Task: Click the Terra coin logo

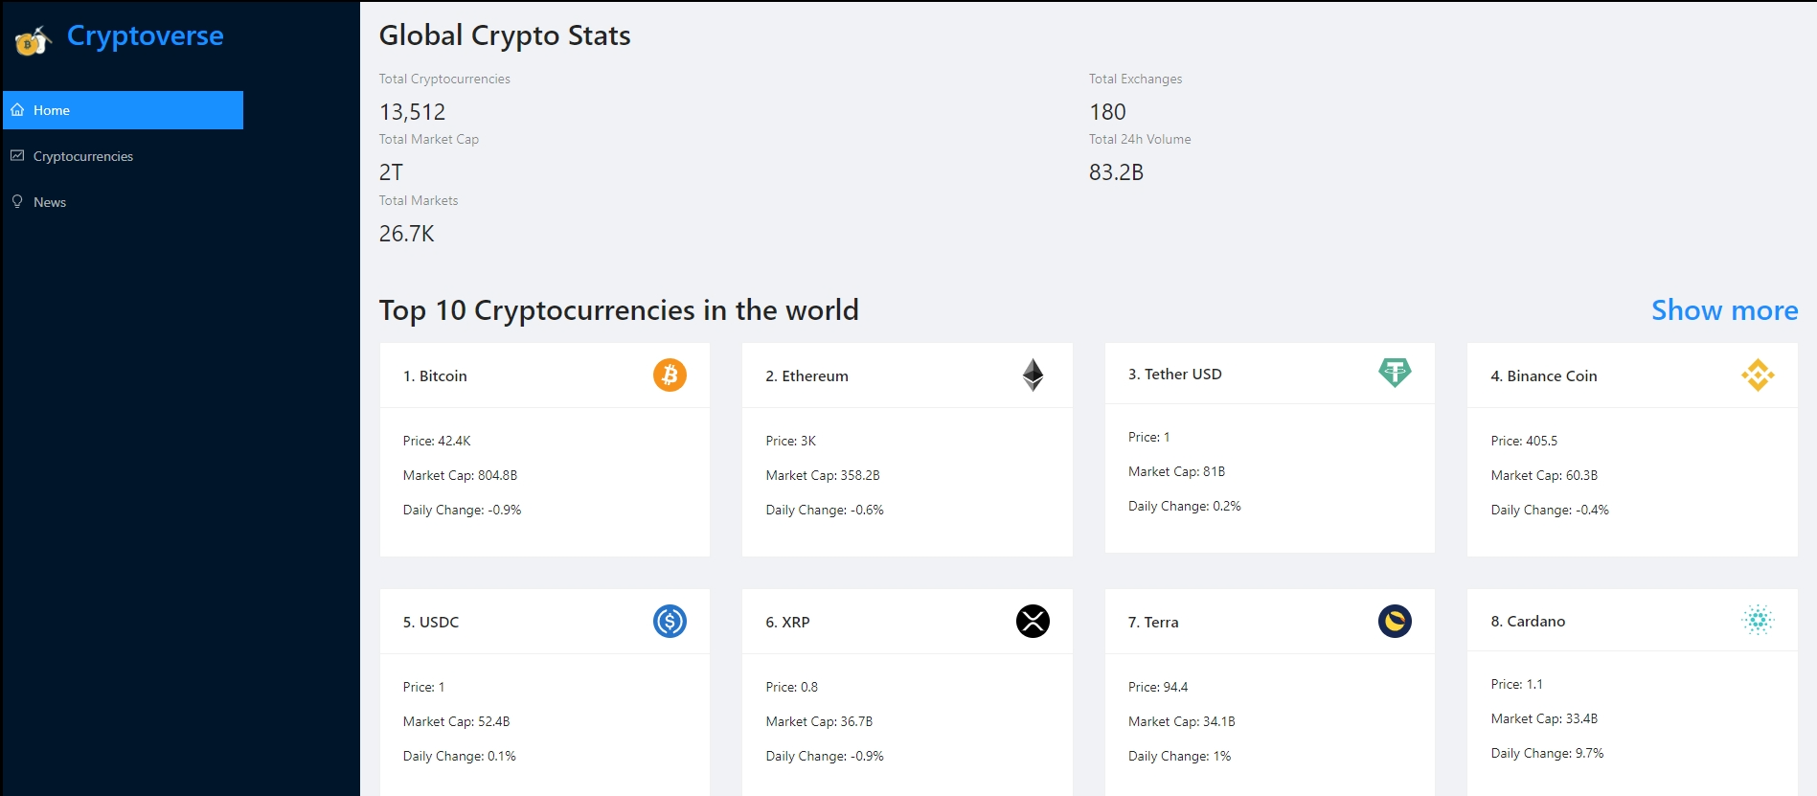Action: coord(1395,621)
